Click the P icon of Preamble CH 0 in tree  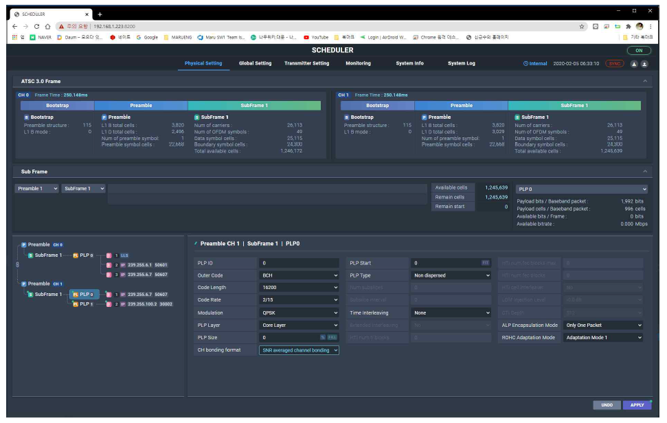coord(24,245)
